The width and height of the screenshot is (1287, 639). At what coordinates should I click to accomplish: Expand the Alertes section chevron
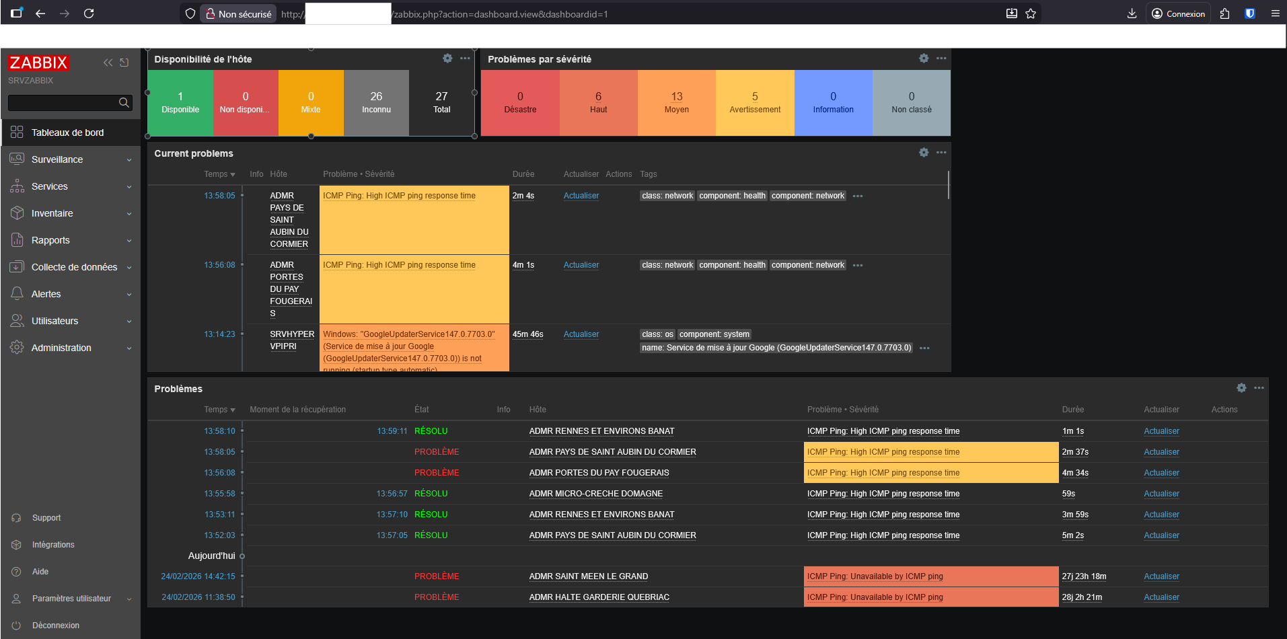click(x=129, y=295)
